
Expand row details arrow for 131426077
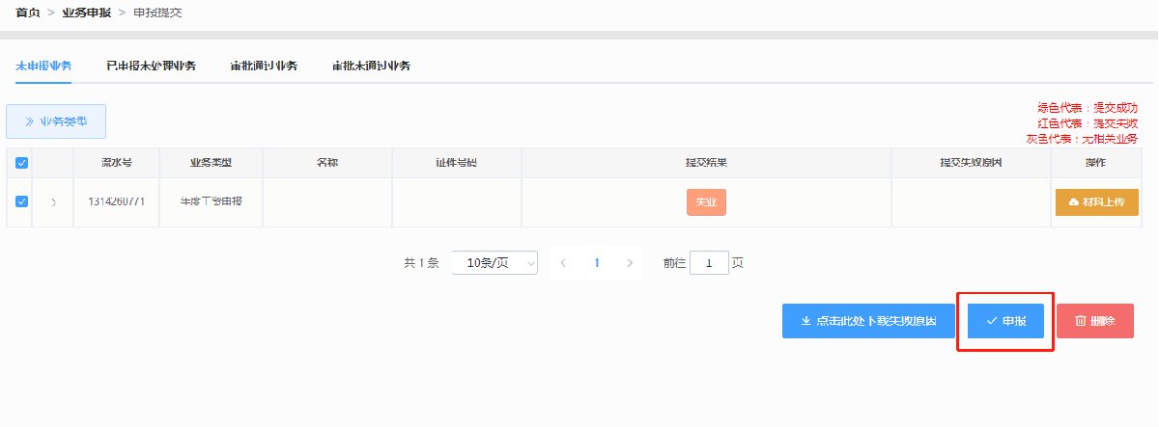53,202
